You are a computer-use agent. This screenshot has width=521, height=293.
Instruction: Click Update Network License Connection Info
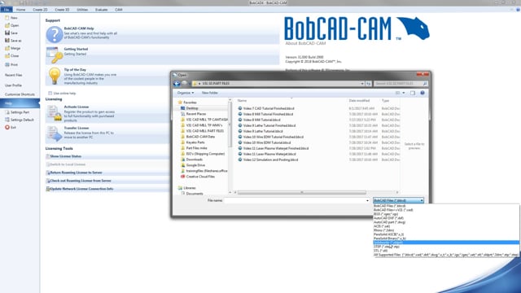[81, 189]
